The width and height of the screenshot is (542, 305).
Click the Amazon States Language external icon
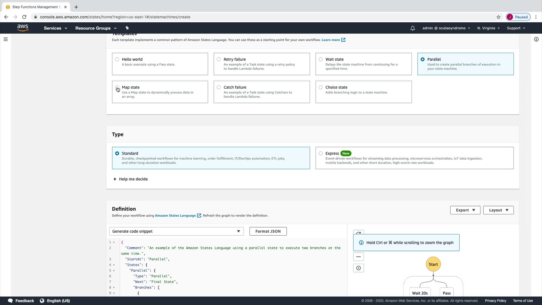[199, 216]
